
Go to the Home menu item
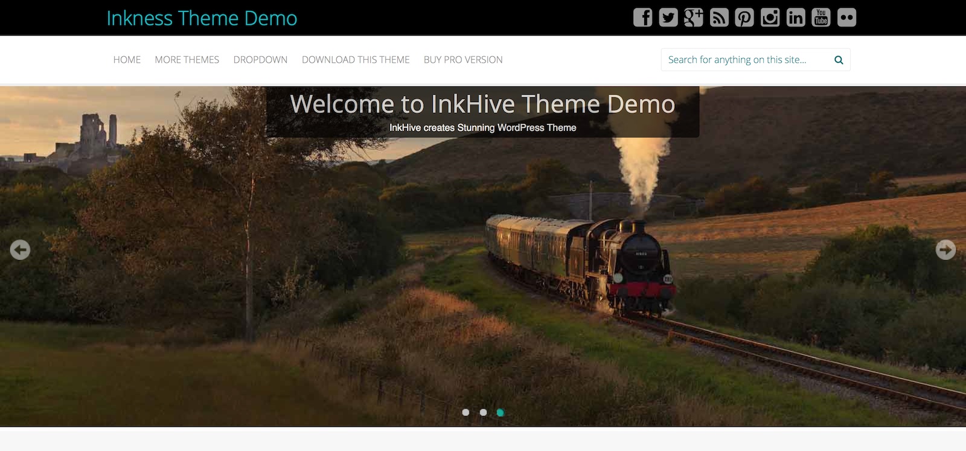coord(127,60)
